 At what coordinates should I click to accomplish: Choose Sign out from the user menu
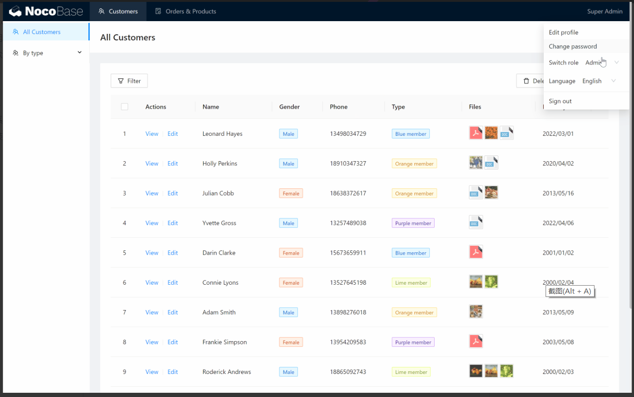(x=560, y=101)
